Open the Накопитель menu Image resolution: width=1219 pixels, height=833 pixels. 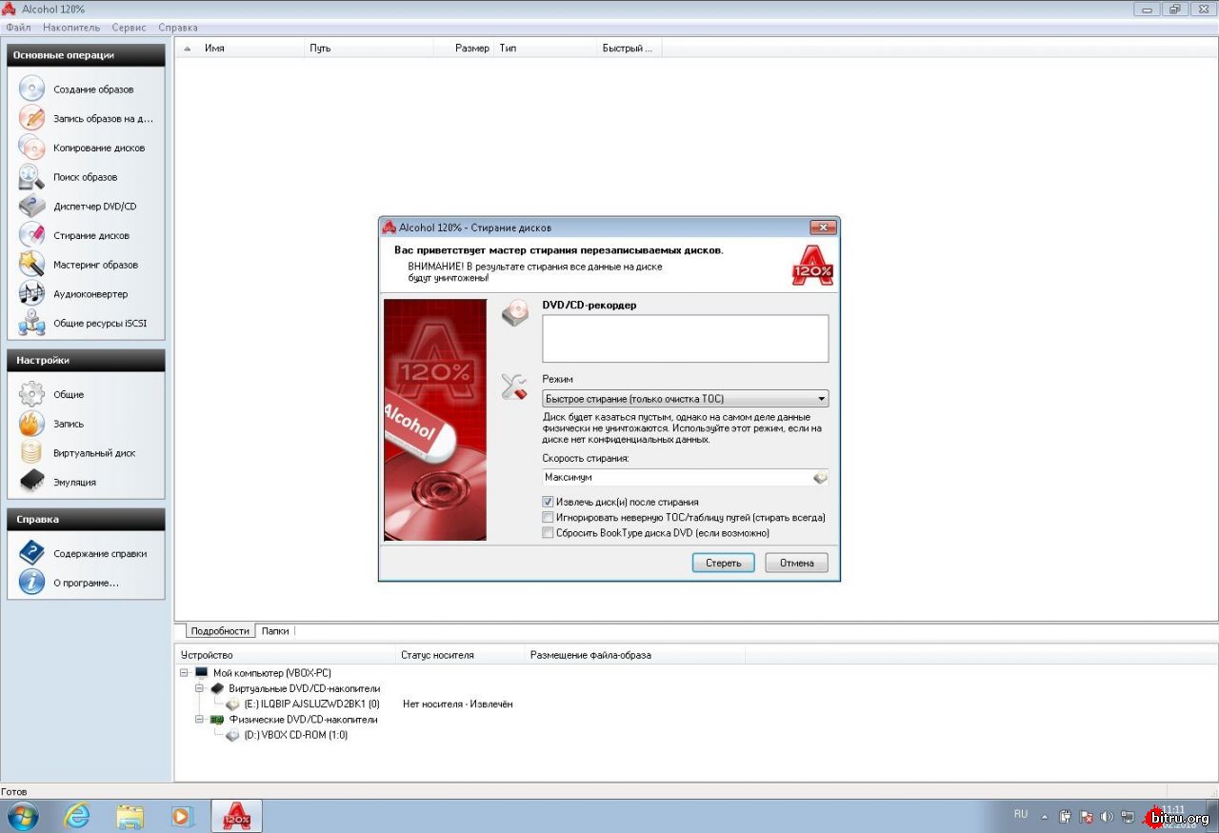(71, 28)
